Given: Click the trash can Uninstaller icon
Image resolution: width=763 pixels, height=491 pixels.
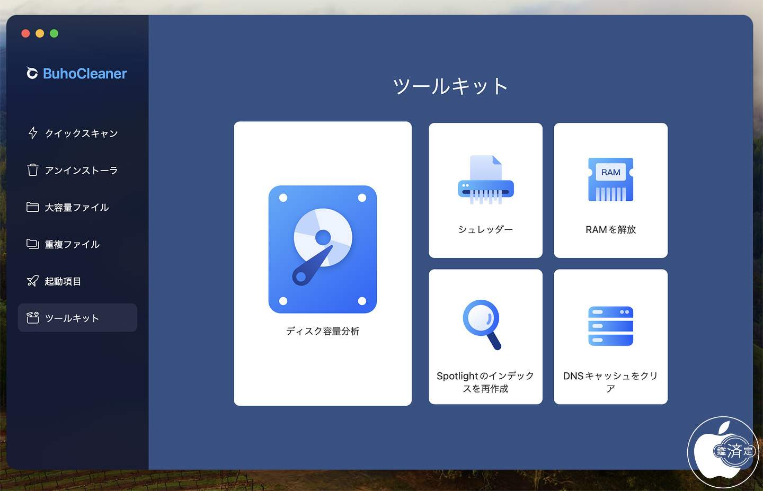Looking at the screenshot, I should (x=33, y=170).
